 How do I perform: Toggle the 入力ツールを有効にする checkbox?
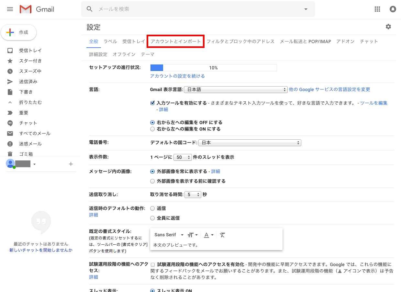pyautogui.click(x=153, y=103)
